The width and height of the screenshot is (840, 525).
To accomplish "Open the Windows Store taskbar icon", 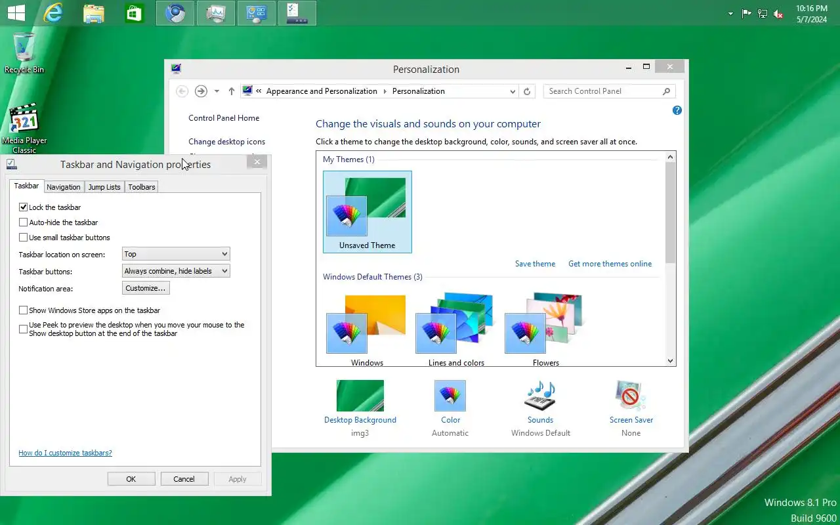I will (x=135, y=13).
